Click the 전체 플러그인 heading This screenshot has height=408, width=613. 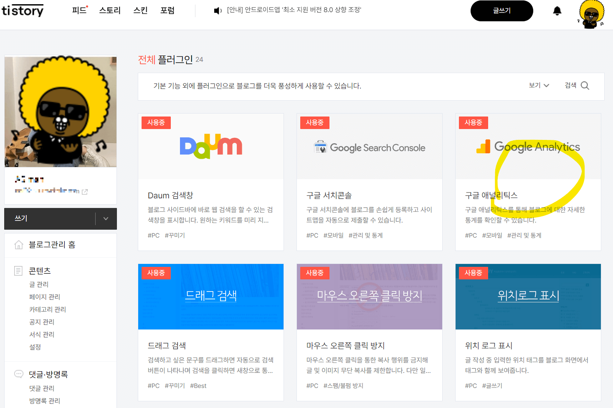165,60
